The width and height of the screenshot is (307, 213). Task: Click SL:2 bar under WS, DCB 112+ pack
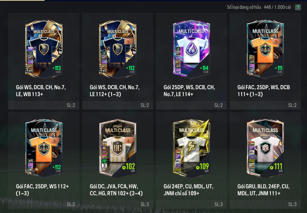pos(118,105)
